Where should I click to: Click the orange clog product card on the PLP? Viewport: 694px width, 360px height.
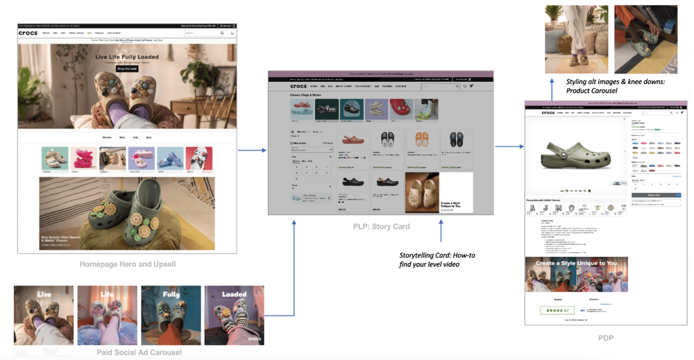click(421, 150)
